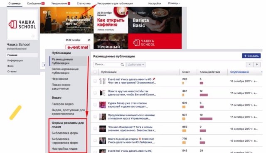Image resolution: width=266 pixels, height=153 pixels.
Task: Open Библиотека черновиков форм
Action: pos(65,141)
